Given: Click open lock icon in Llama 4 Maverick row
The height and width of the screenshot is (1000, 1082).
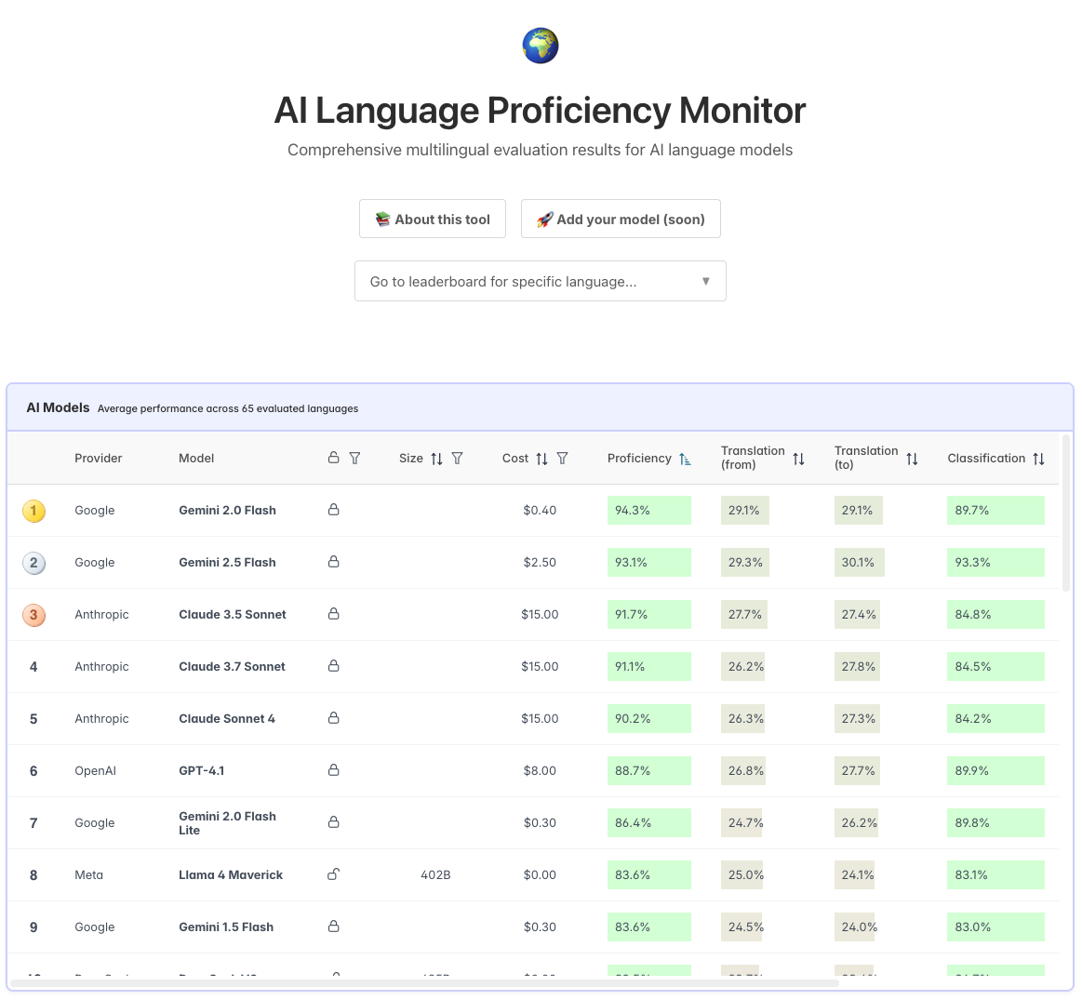Looking at the screenshot, I should [333, 873].
